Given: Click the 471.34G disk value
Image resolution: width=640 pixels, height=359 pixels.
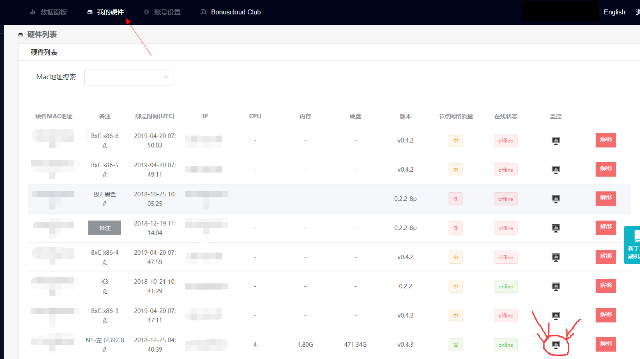Looking at the screenshot, I should pos(355,345).
